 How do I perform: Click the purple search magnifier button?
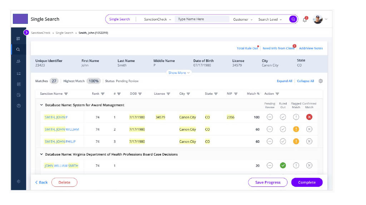point(293,19)
